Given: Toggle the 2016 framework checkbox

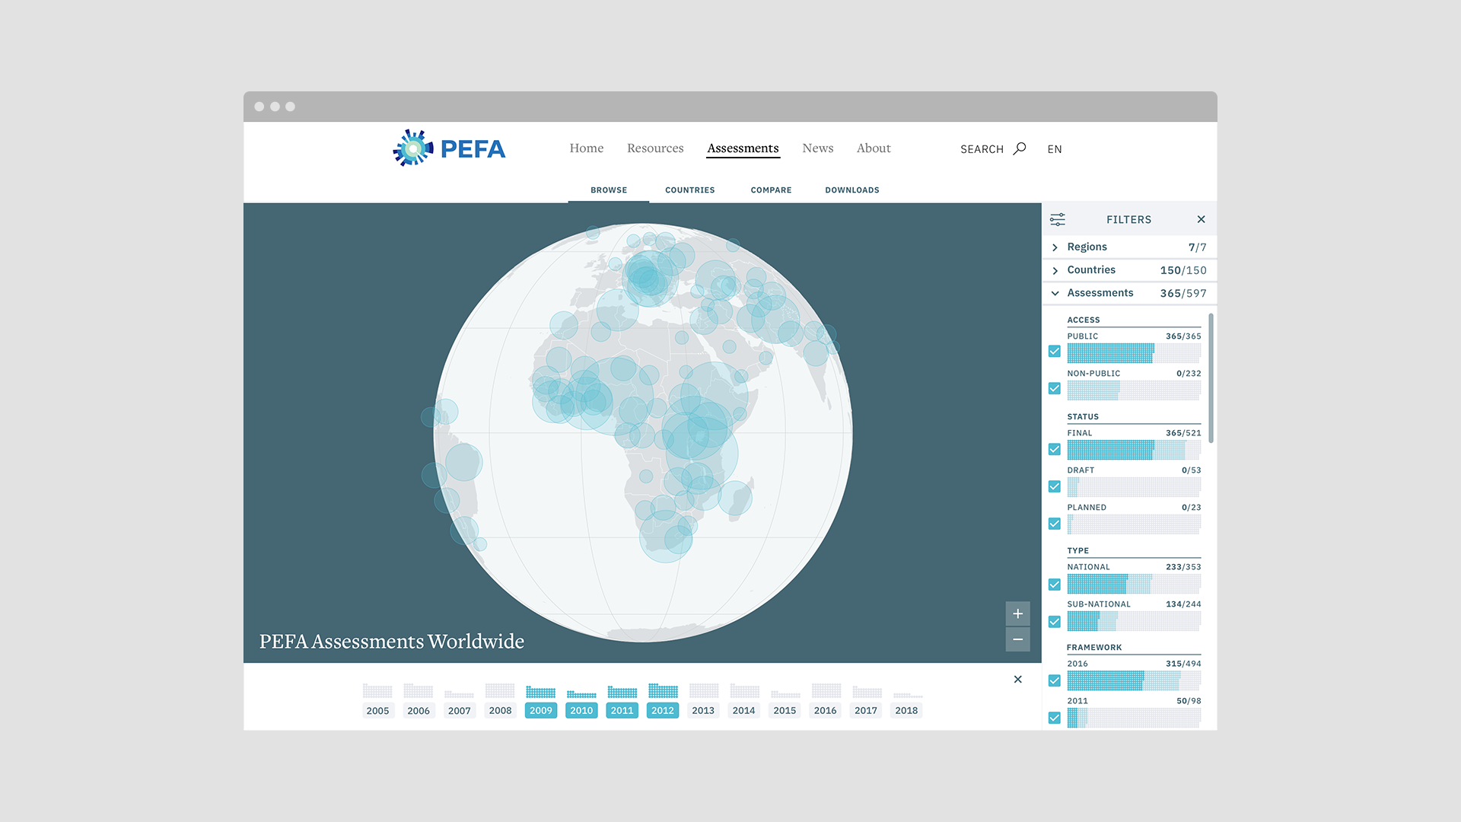Looking at the screenshot, I should pyautogui.click(x=1054, y=680).
